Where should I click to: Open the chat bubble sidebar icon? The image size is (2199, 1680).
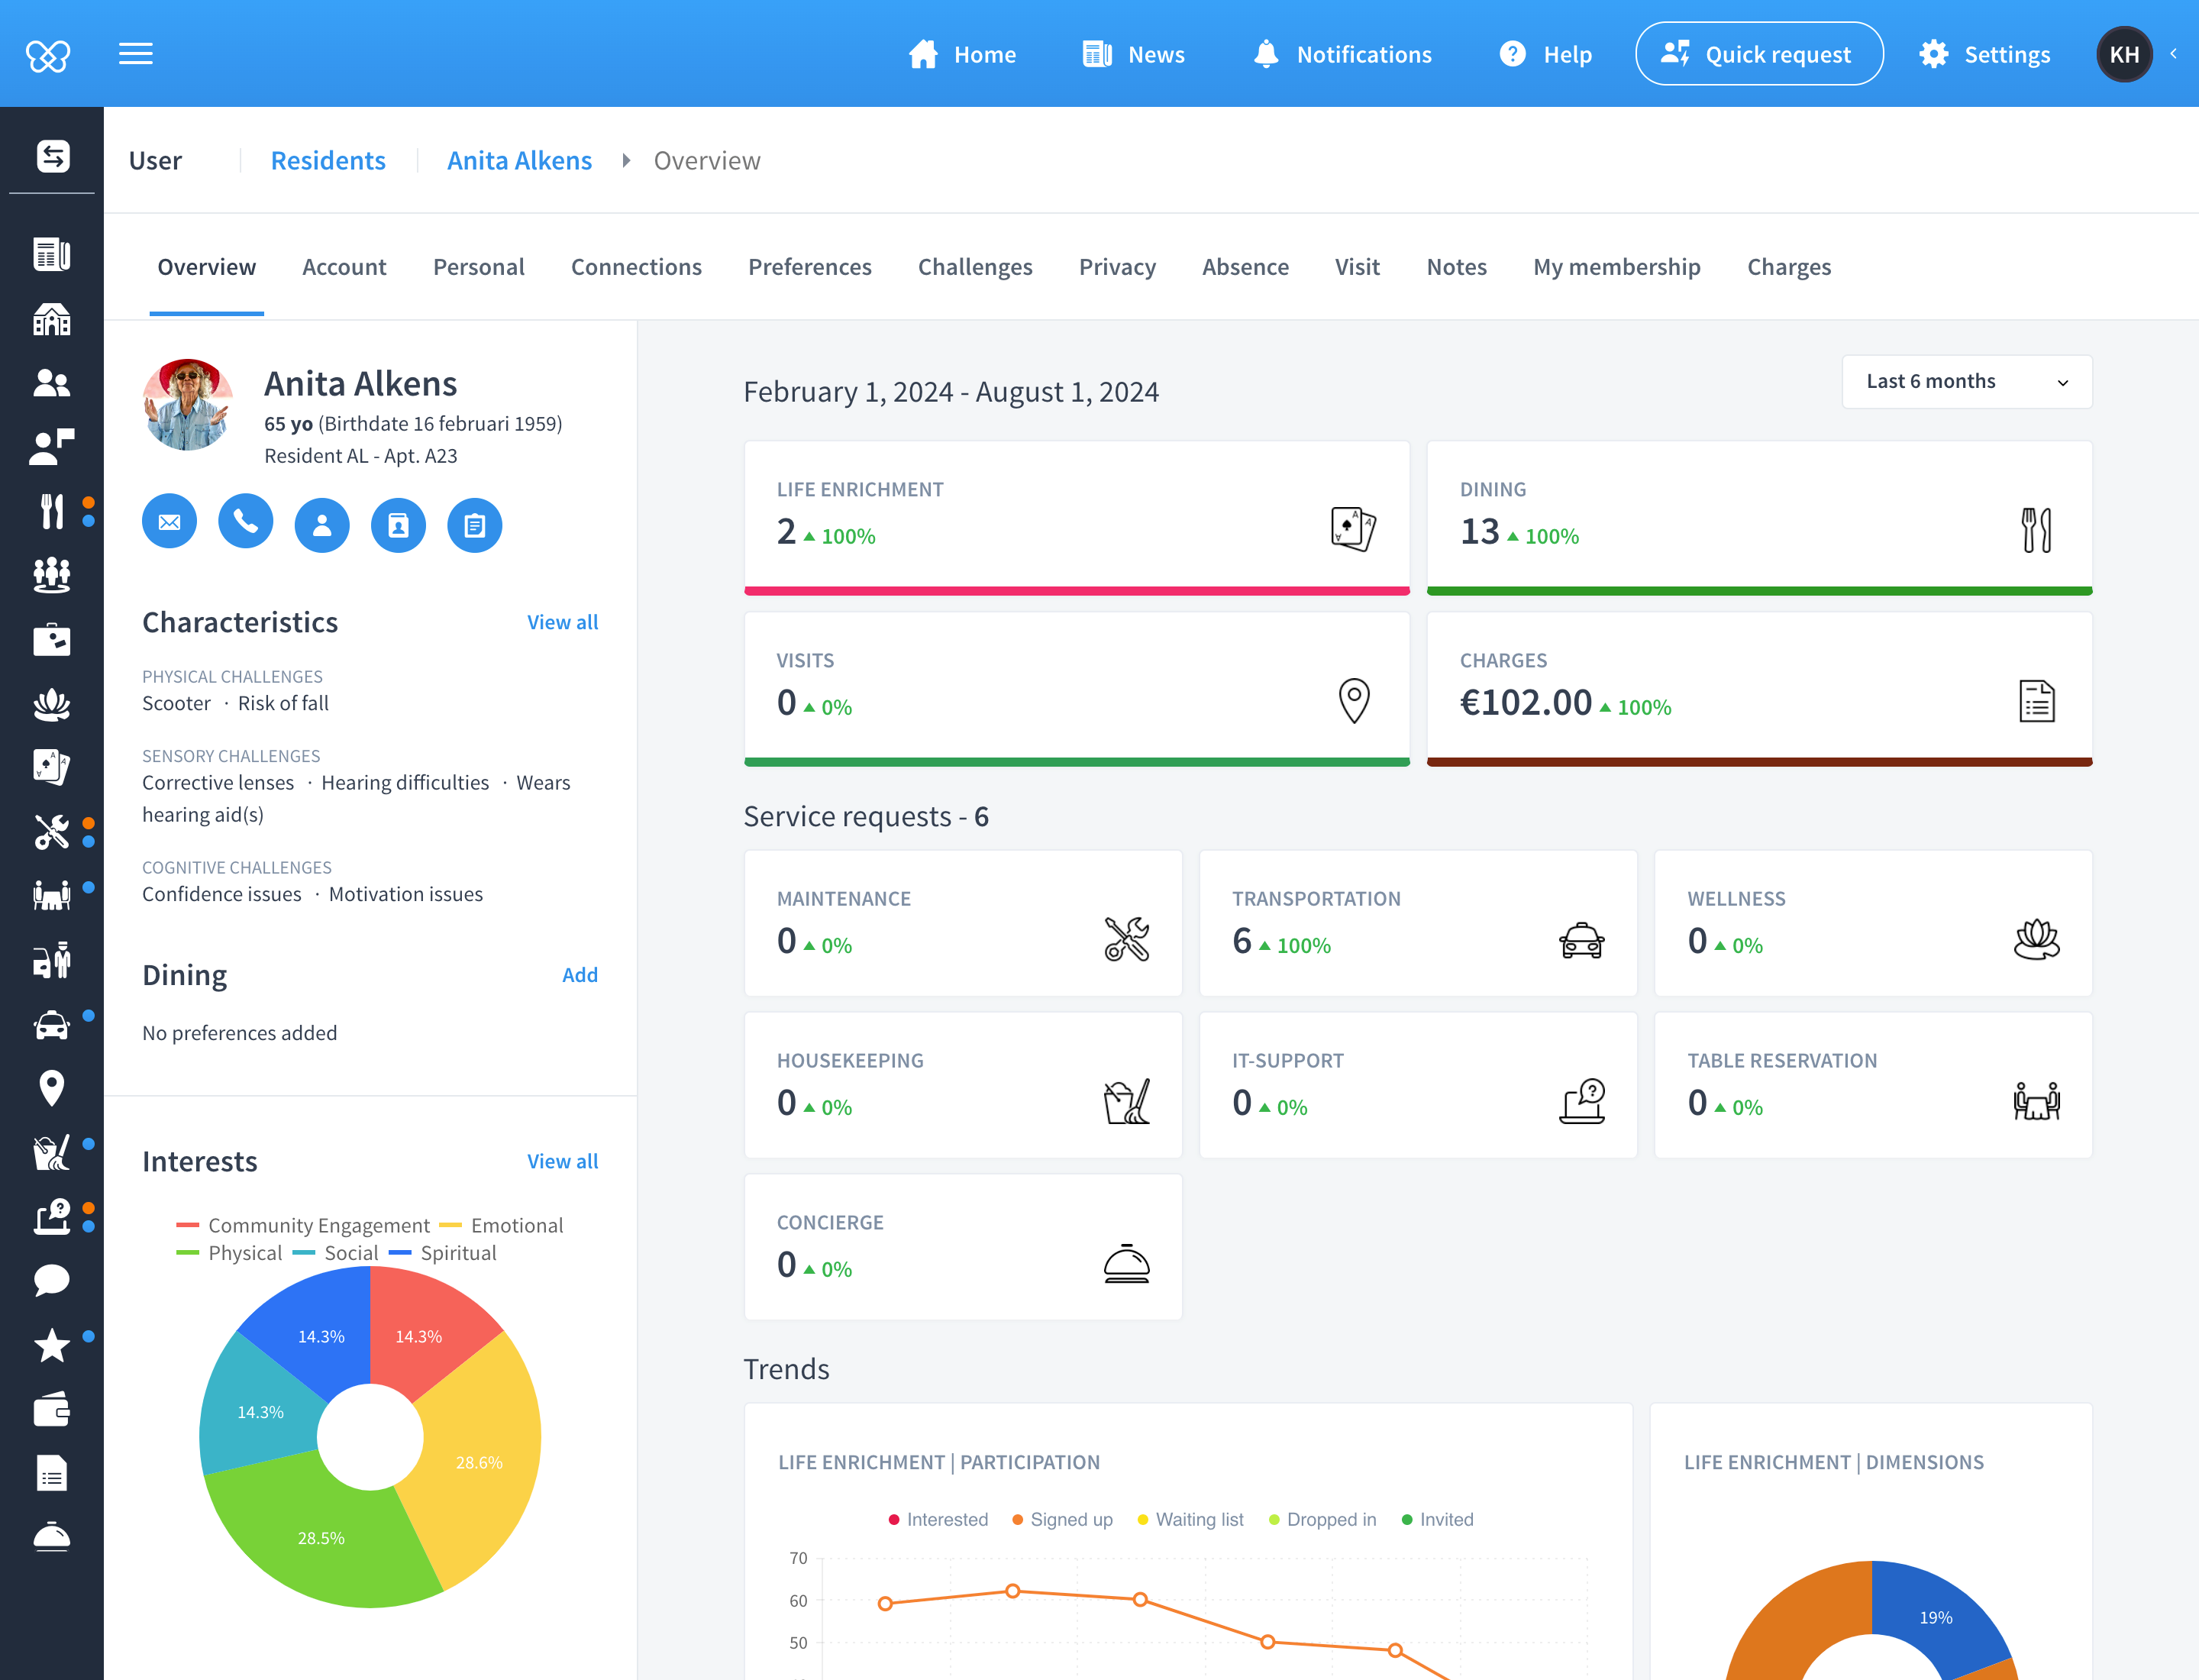pyautogui.click(x=52, y=1280)
